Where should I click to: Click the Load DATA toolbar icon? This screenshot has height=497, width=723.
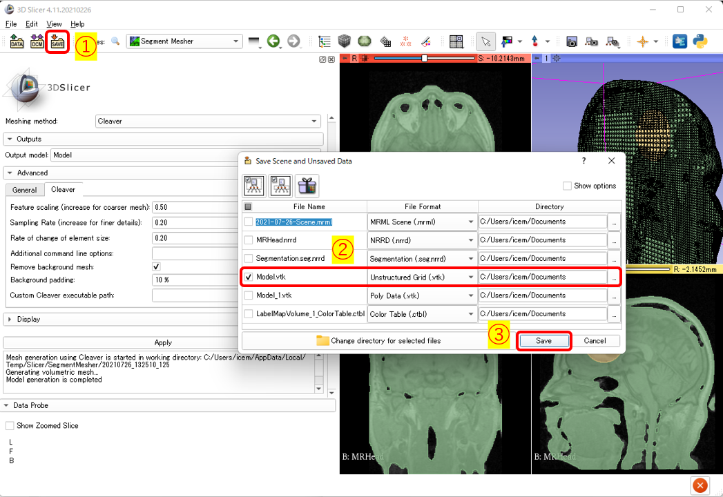pos(17,41)
